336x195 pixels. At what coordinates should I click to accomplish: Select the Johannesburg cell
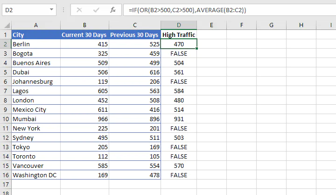pyautogui.click(x=36, y=81)
